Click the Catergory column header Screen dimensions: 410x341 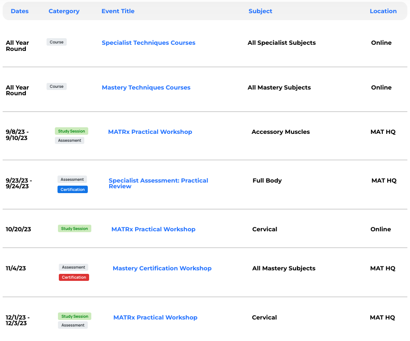64,11
